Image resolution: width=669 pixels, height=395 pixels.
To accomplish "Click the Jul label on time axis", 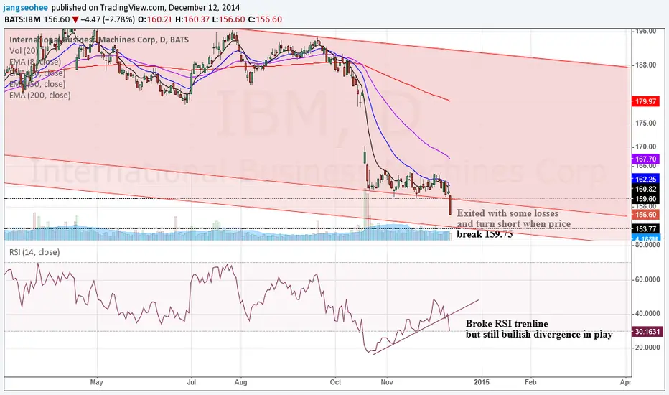I will click(x=191, y=382).
